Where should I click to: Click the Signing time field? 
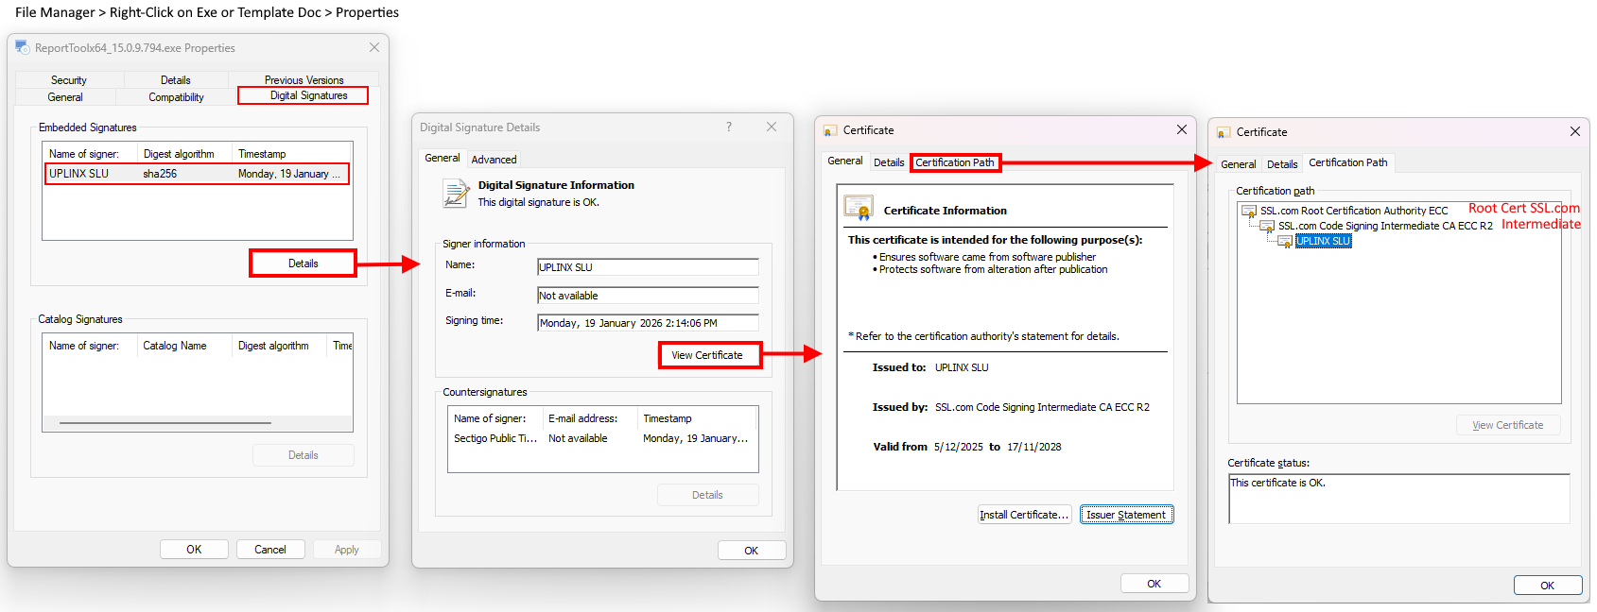pos(648,323)
